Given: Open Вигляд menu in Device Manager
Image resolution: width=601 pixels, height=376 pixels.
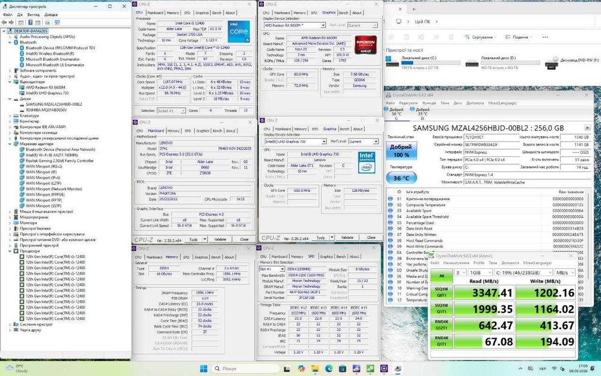Looking at the screenshot, I should click(33, 14).
